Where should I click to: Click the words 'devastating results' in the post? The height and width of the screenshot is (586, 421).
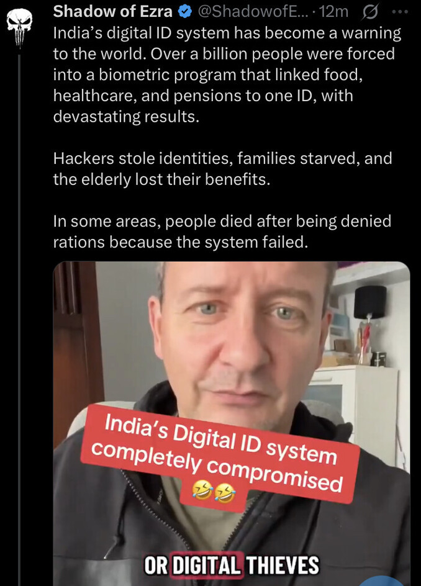tap(126, 117)
